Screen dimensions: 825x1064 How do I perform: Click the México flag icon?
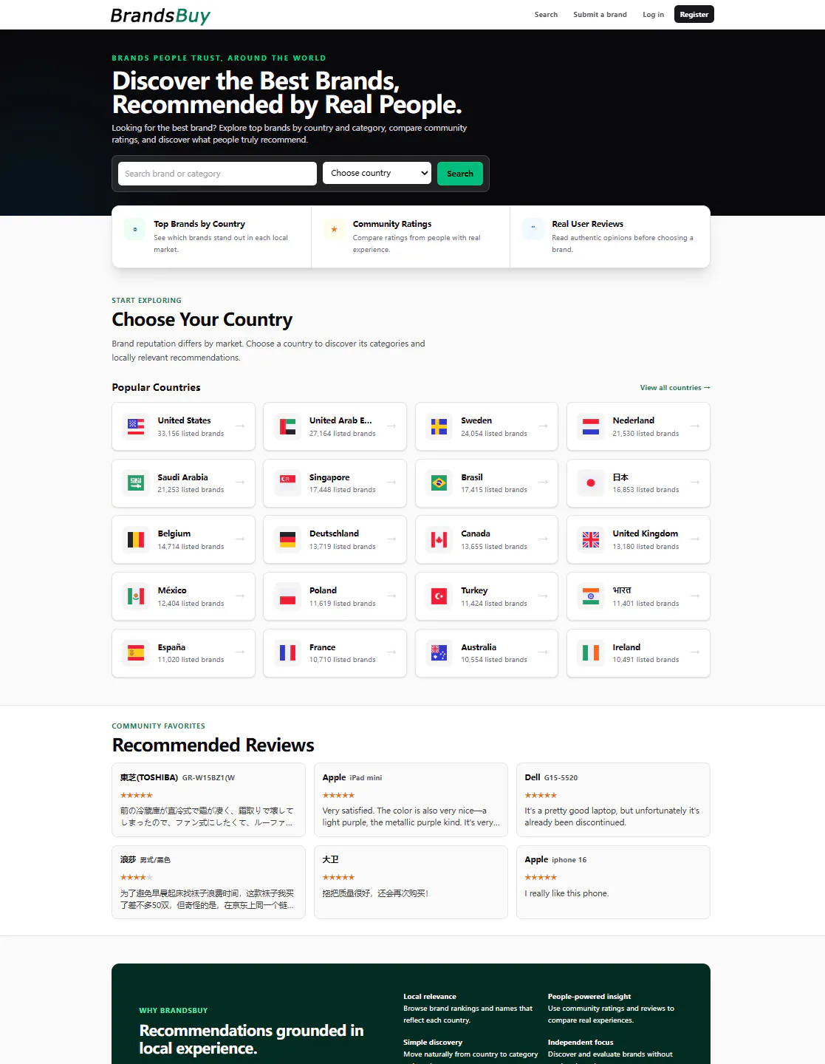(x=136, y=596)
